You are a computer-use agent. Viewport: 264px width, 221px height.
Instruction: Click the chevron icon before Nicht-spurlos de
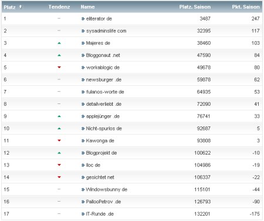click(83, 129)
